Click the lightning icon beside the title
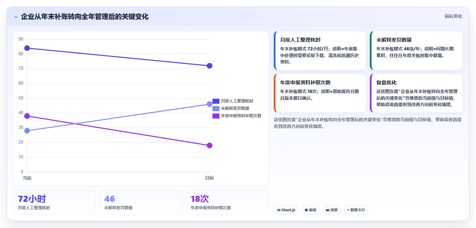This screenshot has width=476, height=228. pos(16,17)
